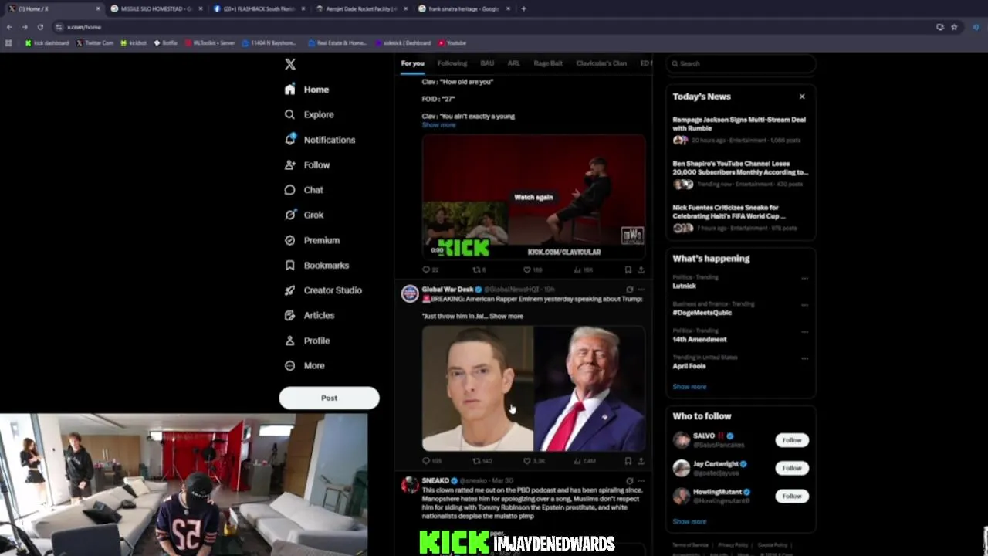Click the browser reload button
This screenshot has height=556, width=988.
(40, 27)
